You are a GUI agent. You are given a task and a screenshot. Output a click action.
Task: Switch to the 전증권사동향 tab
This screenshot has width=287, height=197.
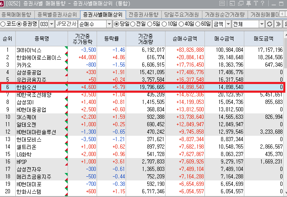coord(143,14)
